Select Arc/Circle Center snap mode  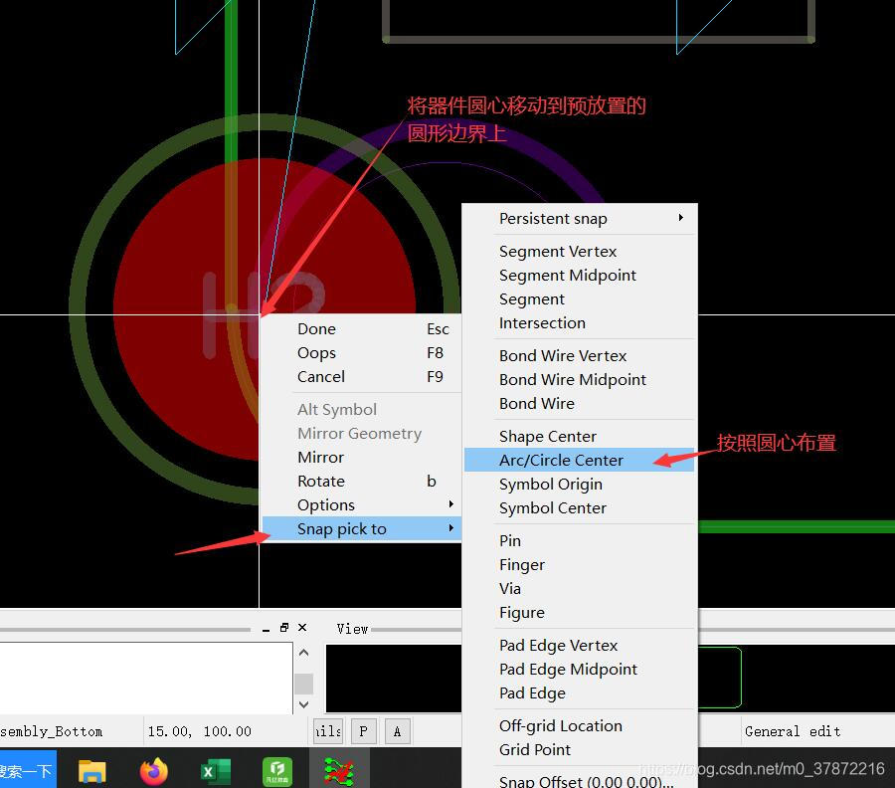tap(561, 461)
